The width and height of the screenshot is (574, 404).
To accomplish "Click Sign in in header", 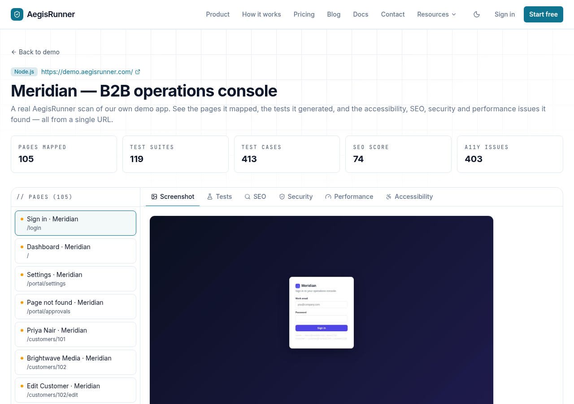I will coord(504,14).
